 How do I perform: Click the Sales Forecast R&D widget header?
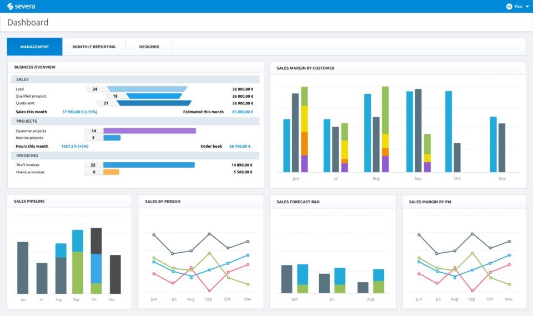pos(298,202)
